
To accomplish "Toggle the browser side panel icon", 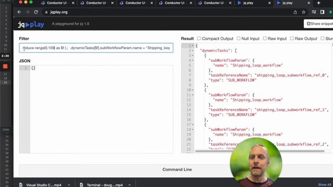I will [x=323, y=12].
